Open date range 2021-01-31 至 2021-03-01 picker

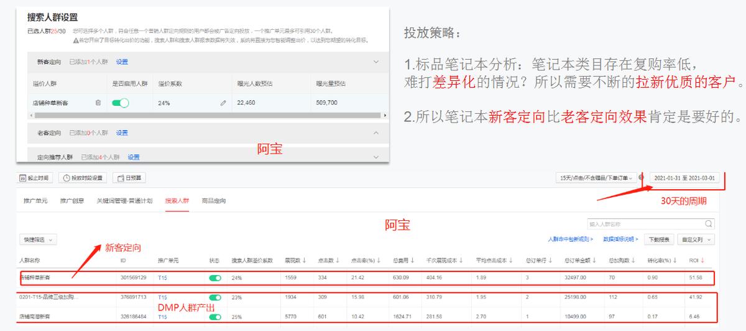pos(684,178)
